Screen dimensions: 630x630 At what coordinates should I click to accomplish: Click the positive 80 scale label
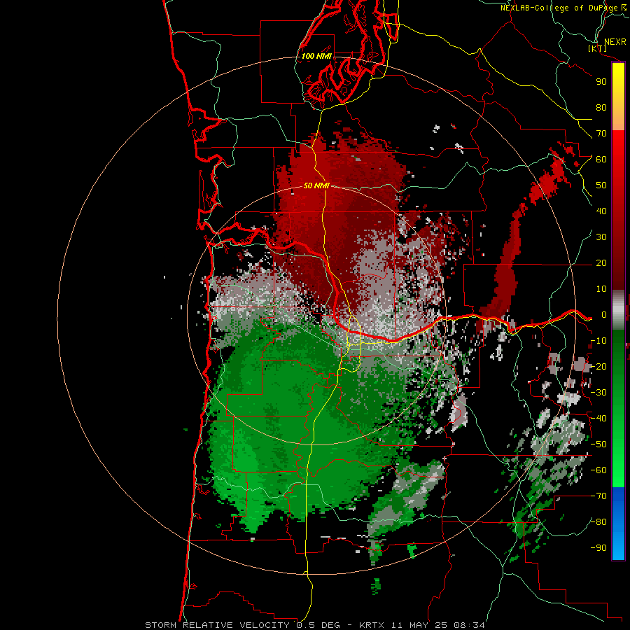[x=601, y=107]
